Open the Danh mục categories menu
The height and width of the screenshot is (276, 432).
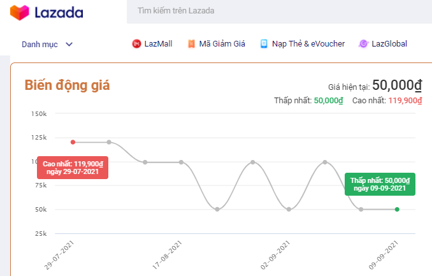coord(40,44)
